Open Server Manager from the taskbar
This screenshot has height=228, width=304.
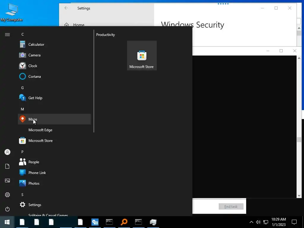pos(95,222)
